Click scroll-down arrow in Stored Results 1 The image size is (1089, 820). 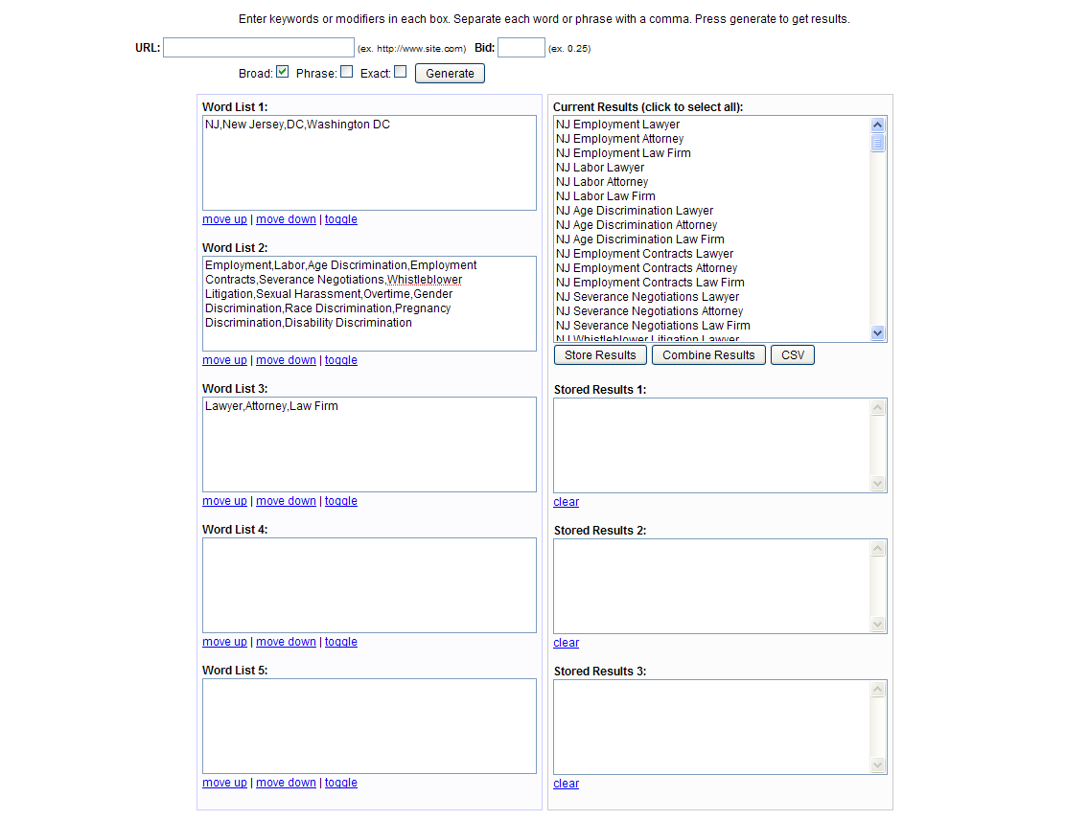point(878,484)
